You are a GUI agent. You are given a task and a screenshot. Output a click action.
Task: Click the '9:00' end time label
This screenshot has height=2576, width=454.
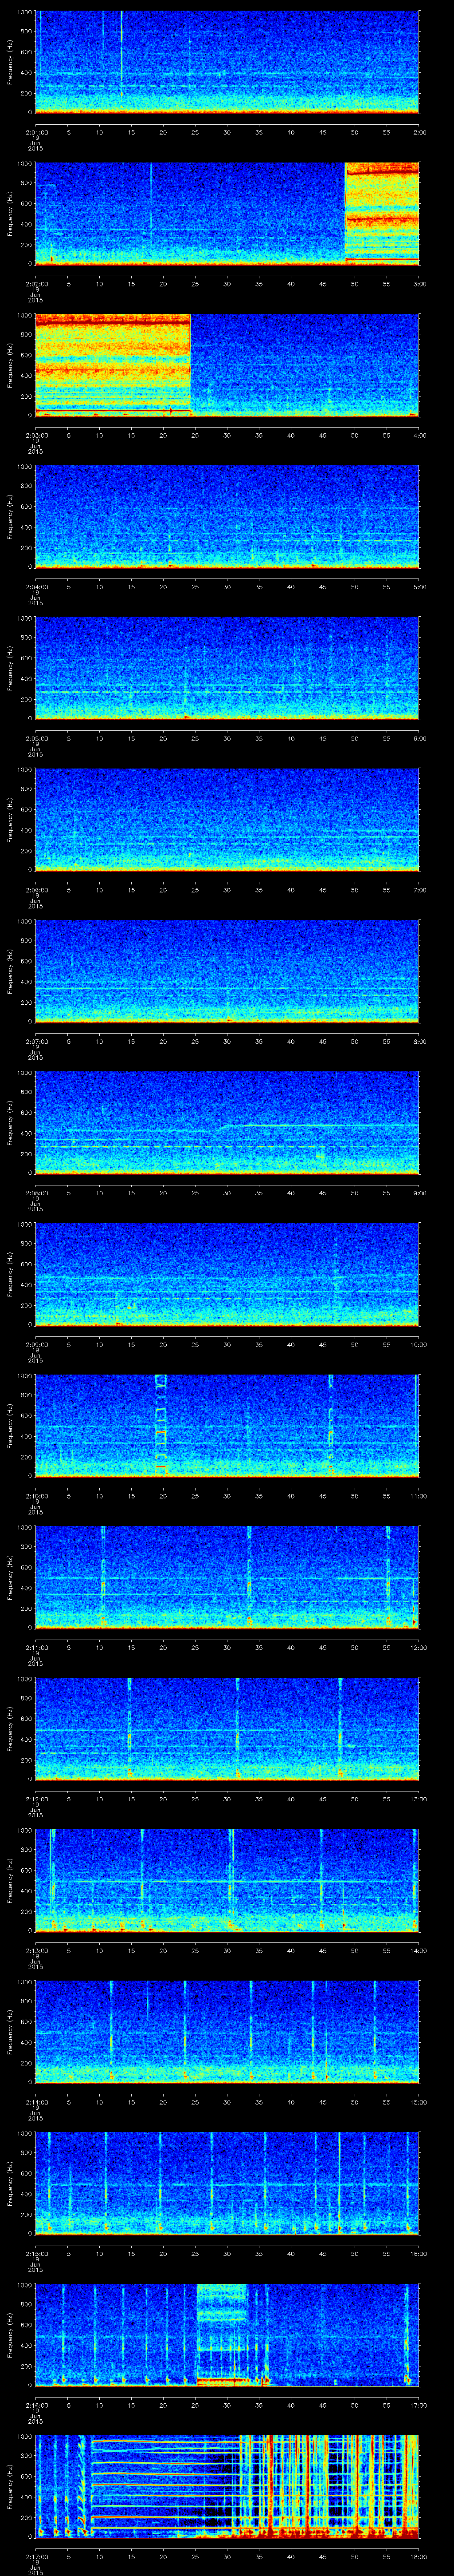pos(419,1192)
